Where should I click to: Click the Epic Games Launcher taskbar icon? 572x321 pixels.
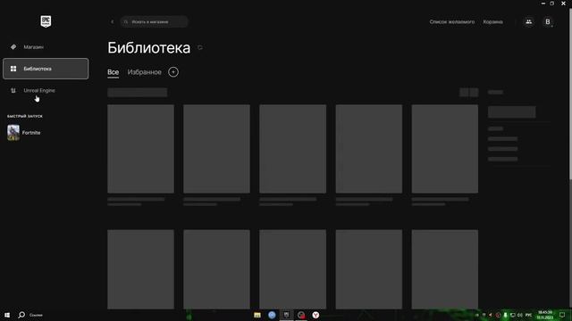[286, 315]
